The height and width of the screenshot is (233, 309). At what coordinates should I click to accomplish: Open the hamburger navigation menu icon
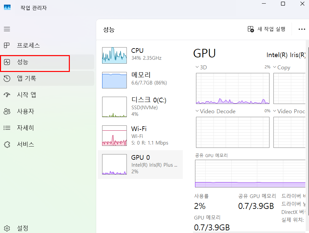point(7,29)
